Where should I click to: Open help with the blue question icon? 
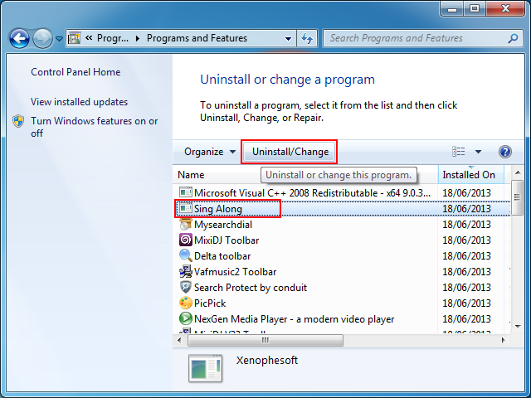tap(505, 152)
